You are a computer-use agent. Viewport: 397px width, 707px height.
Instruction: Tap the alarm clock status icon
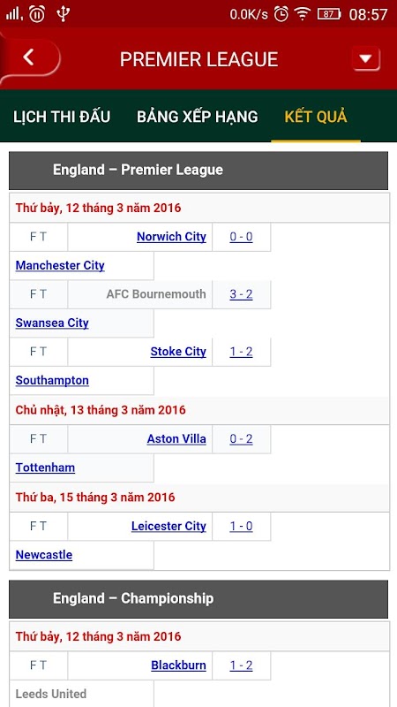pos(281,14)
